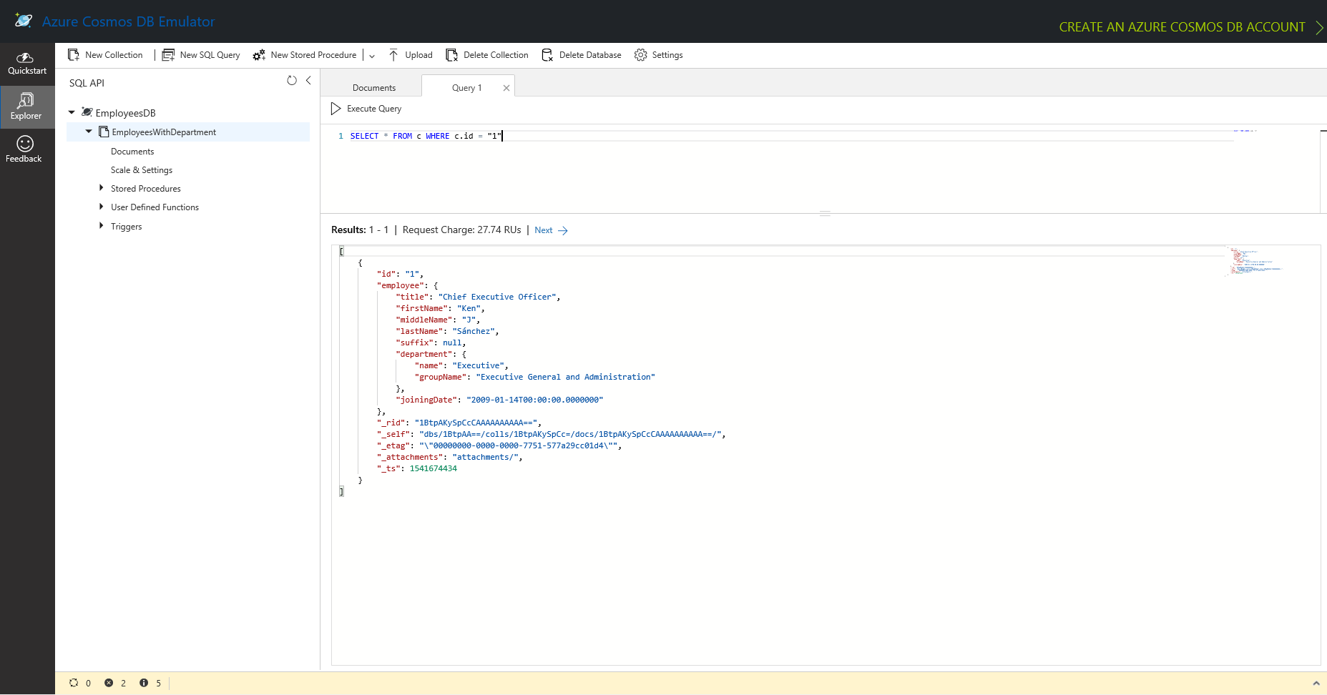Image resolution: width=1327 pixels, height=695 pixels.
Task: Open Scale & Settings in the tree
Action: (x=142, y=170)
